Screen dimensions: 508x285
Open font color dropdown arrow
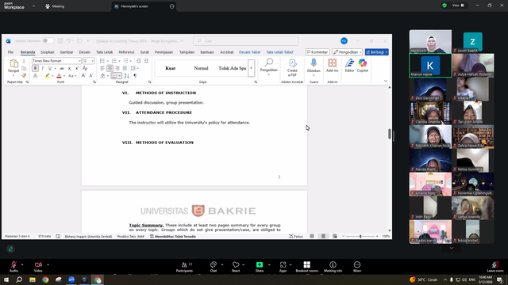point(64,76)
